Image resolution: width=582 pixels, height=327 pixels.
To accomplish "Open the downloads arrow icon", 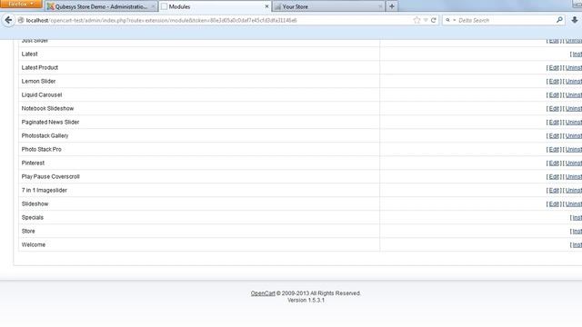I will [574, 20].
